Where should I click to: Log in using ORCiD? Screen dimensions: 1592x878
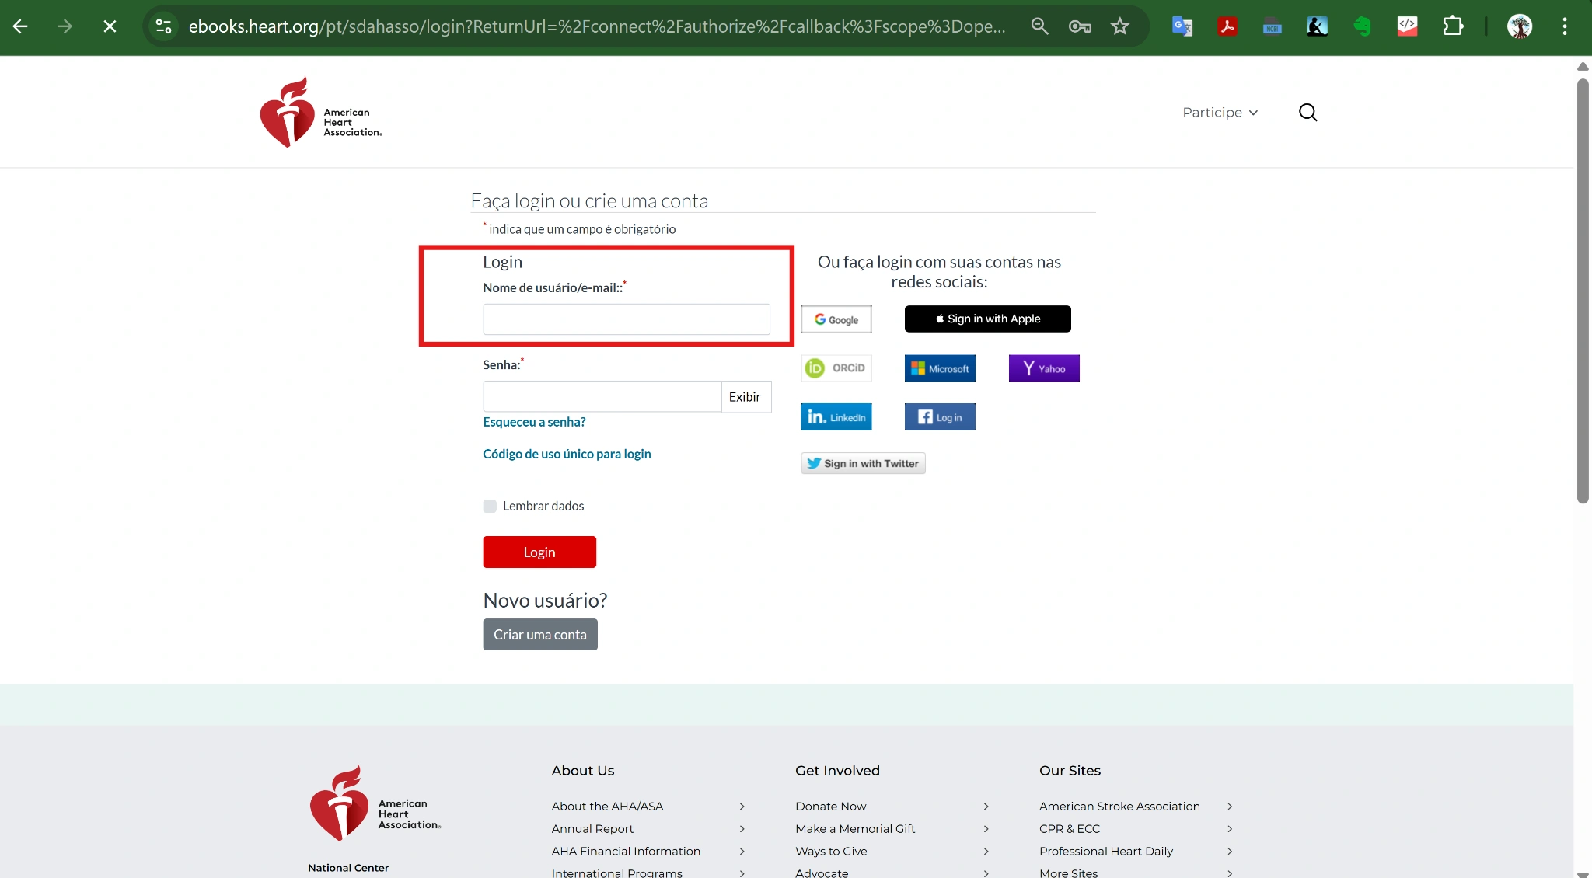pos(836,368)
